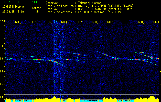The image size is (161, 102).
Task: Select receiver text R820T2(RTL-SDR) SDR-Sharp 53.372MHz
Action: click(x=105, y=9)
